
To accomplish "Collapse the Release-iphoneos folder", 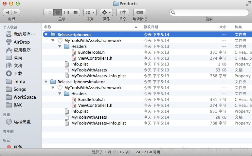I will tap(46, 35).
